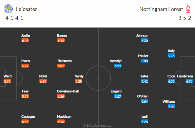Click Awoniyi's 6.23 rating badge
Screen dimensions: 195x128
(118, 66)
